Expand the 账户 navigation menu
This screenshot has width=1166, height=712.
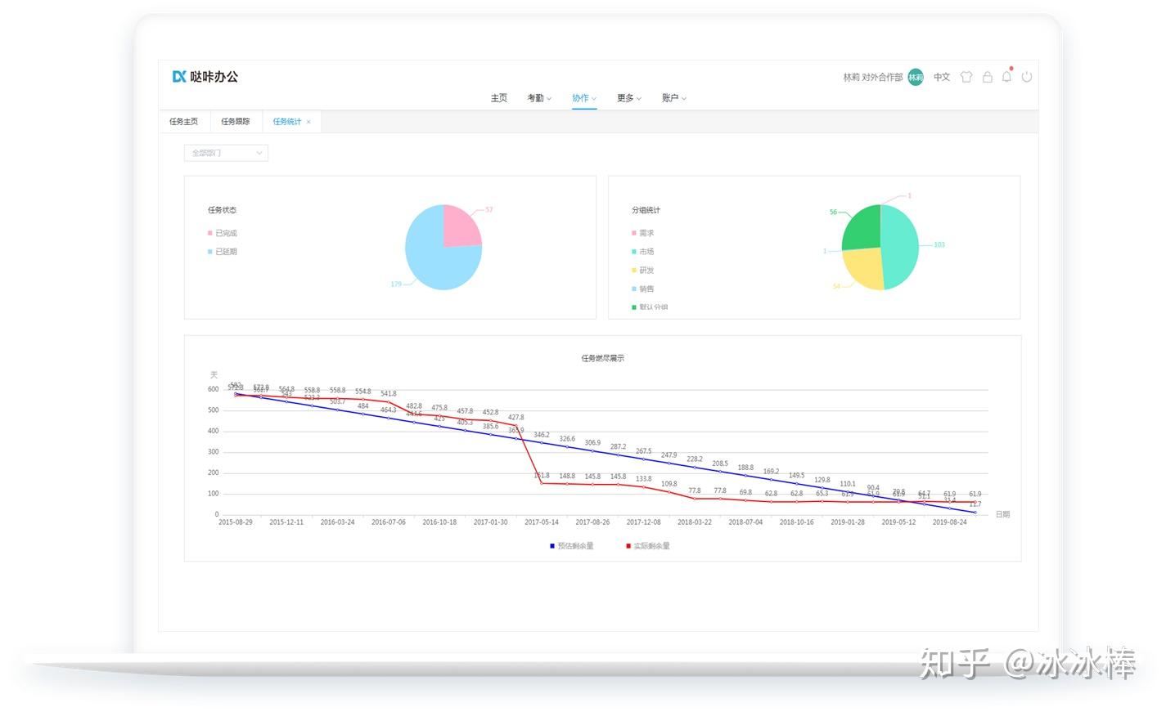click(674, 98)
